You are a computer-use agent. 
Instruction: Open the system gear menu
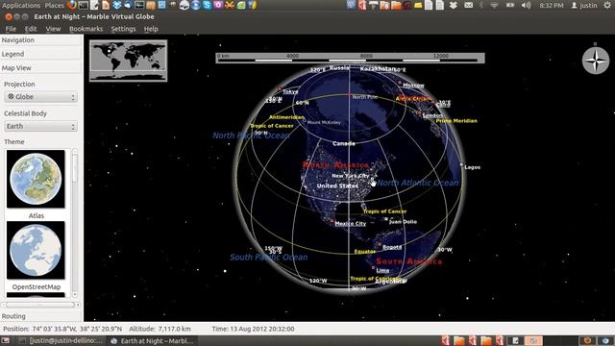pos(607,5)
